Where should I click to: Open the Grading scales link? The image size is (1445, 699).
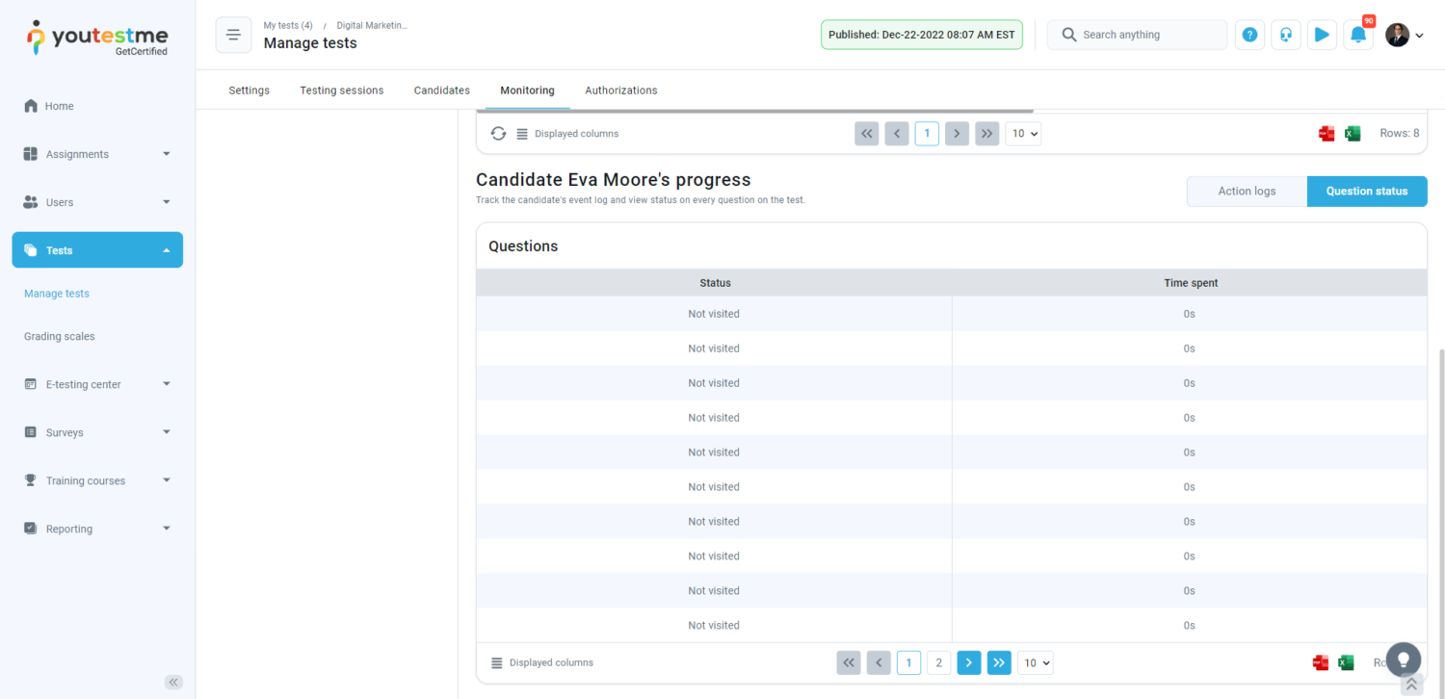tap(60, 336)
